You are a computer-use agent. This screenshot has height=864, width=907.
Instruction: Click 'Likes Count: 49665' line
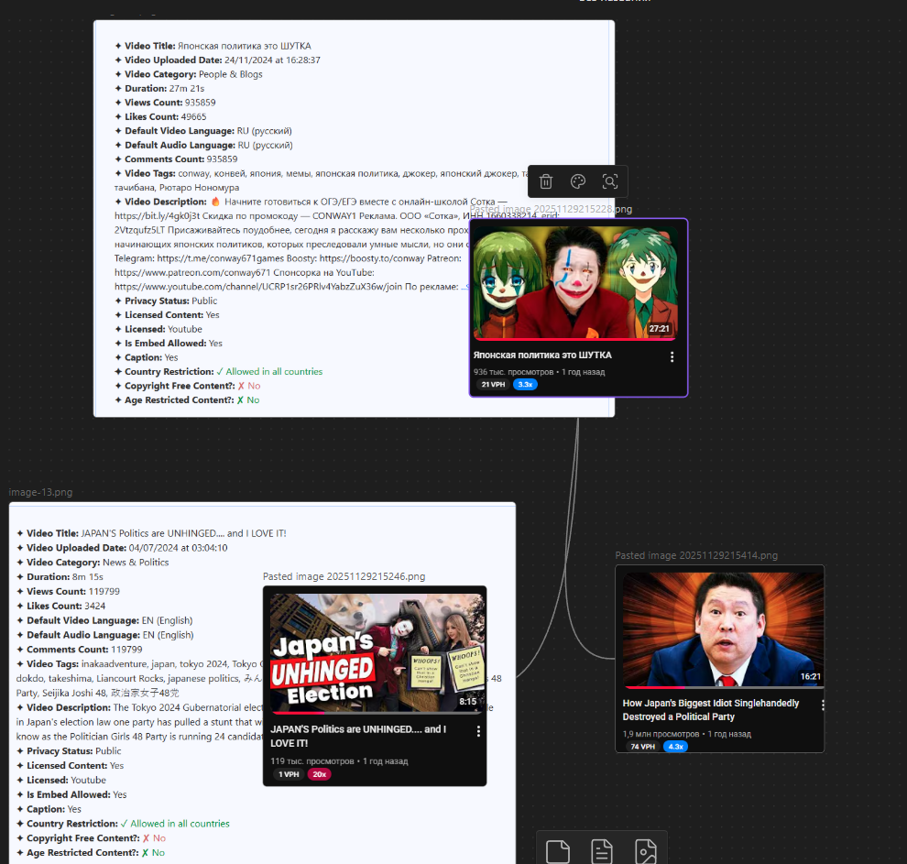tap(160, 117)
